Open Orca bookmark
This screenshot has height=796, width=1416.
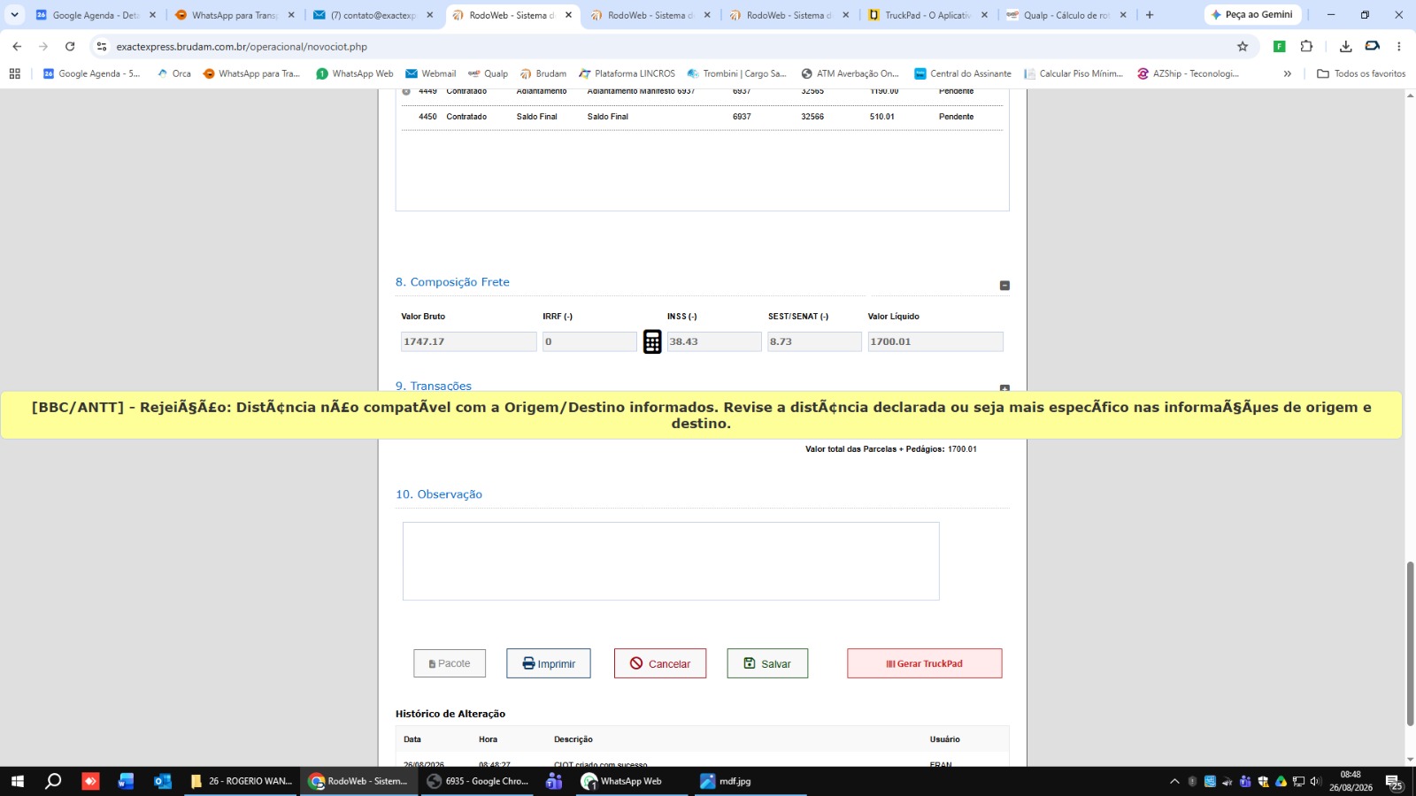coord(173,73)
